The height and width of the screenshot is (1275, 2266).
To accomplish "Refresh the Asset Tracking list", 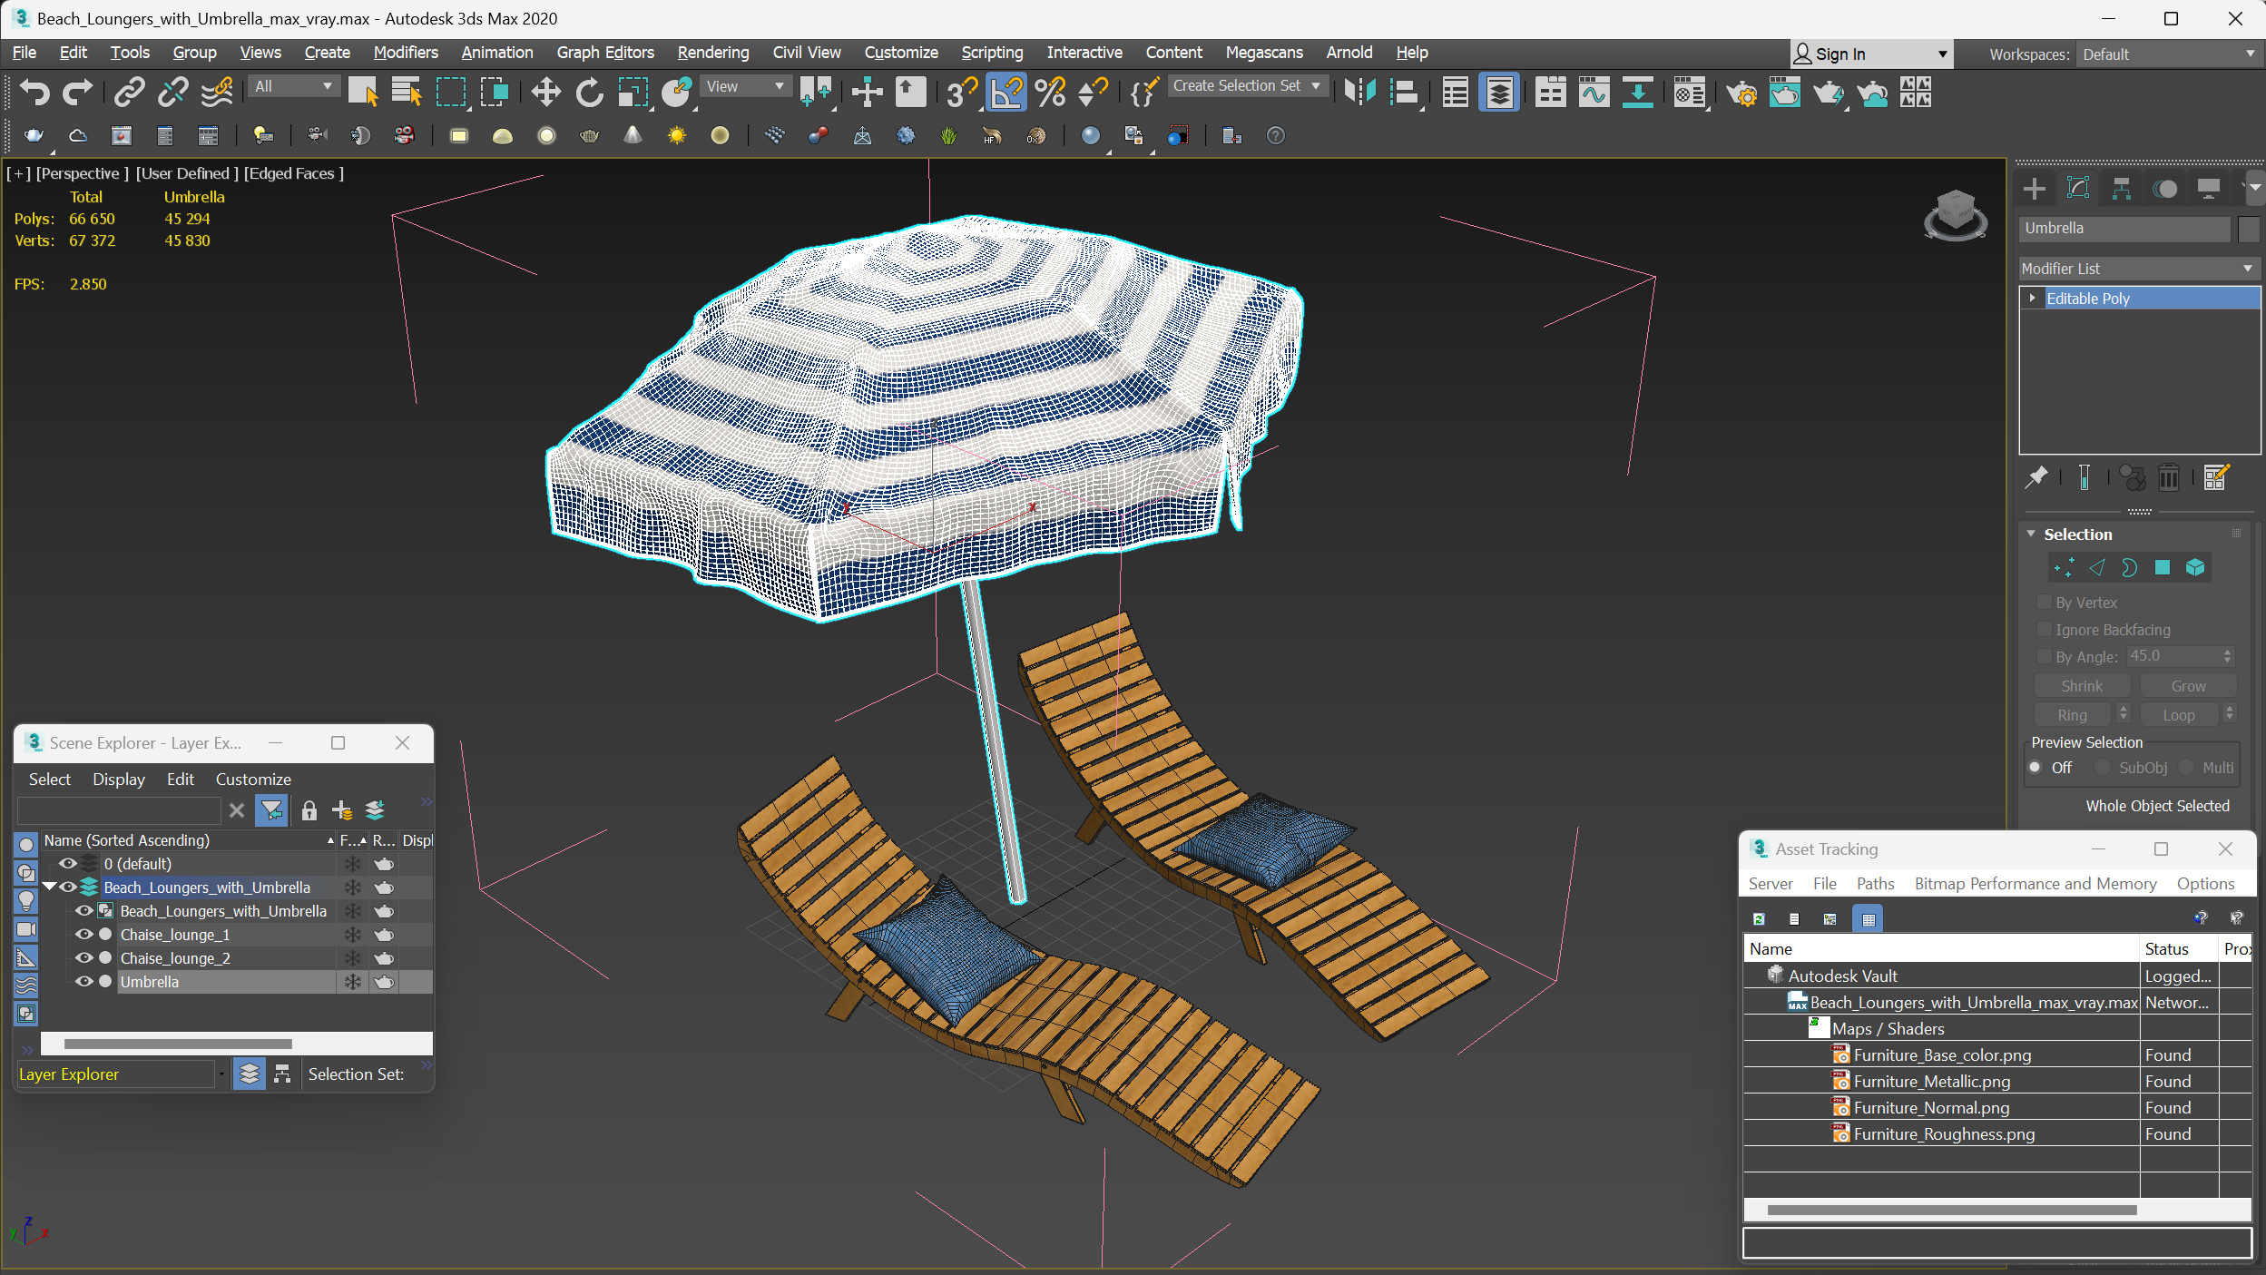I will click(x=1759, y=918).
